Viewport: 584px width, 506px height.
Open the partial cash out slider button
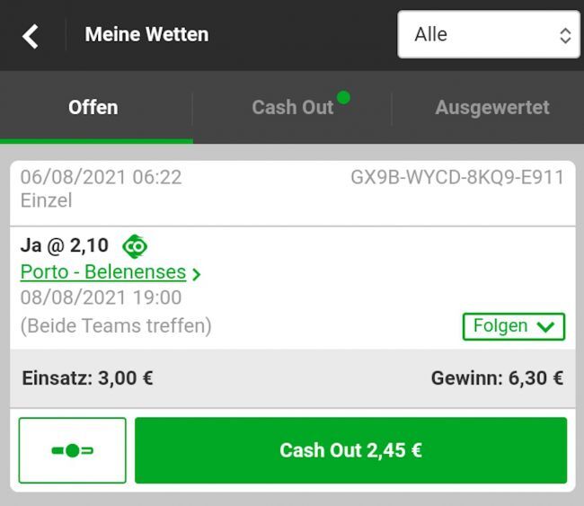72,450
